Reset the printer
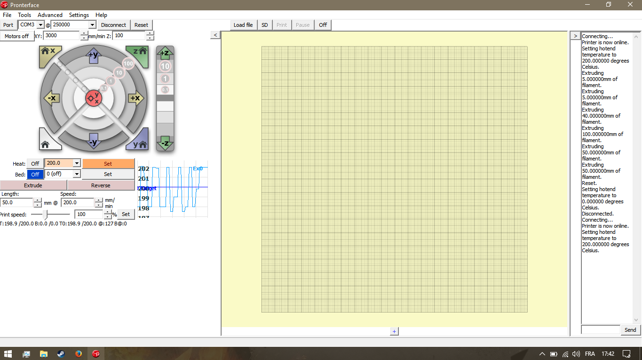 click(x=141, y=25)
